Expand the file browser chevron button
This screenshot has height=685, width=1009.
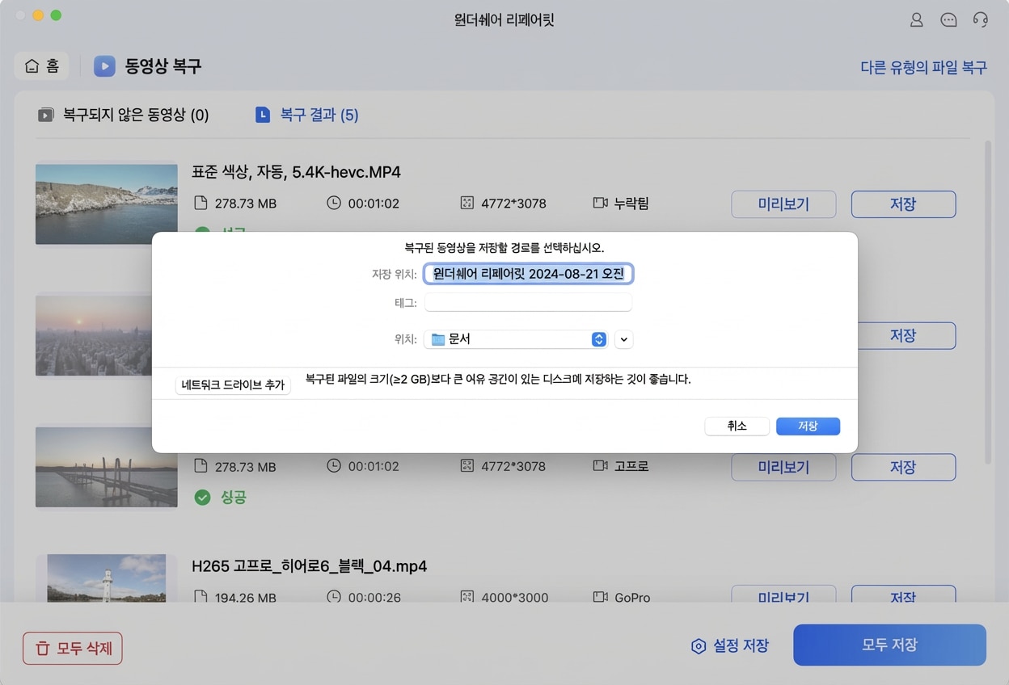pos(623,340)
